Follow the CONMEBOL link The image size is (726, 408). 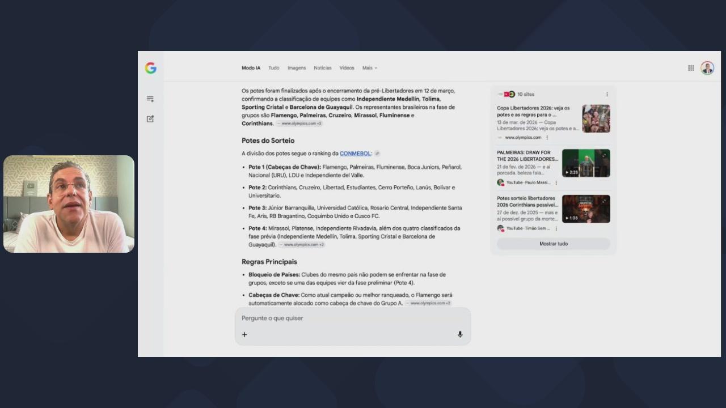point(356,154)
